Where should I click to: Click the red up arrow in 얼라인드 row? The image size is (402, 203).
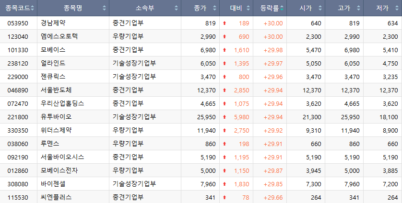(x=225, y=63)
